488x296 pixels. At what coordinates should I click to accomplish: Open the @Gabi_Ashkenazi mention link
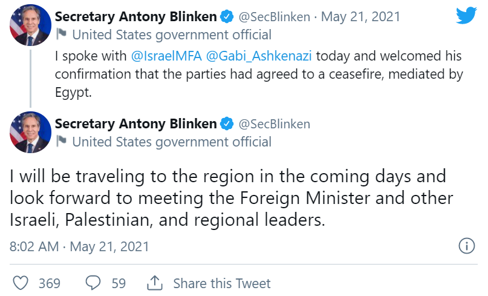click(x=261, y=56)
